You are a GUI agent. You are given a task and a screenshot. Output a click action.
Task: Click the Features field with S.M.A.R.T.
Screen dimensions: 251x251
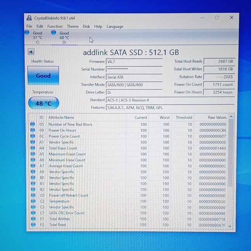(170, 108)
